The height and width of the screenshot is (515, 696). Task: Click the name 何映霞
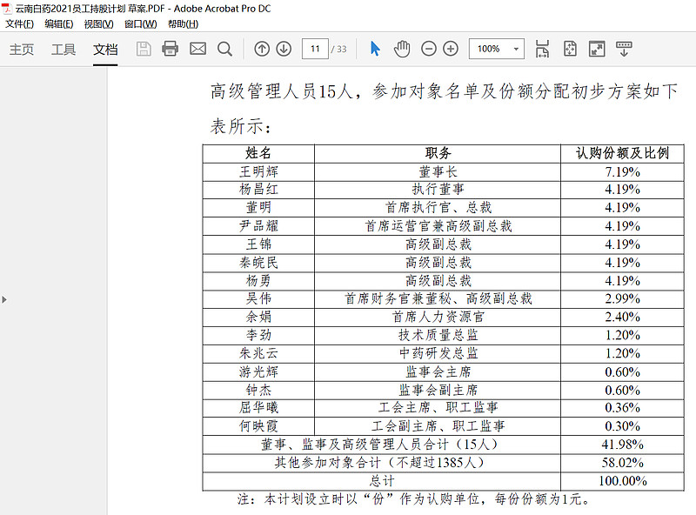coord(258,426)
